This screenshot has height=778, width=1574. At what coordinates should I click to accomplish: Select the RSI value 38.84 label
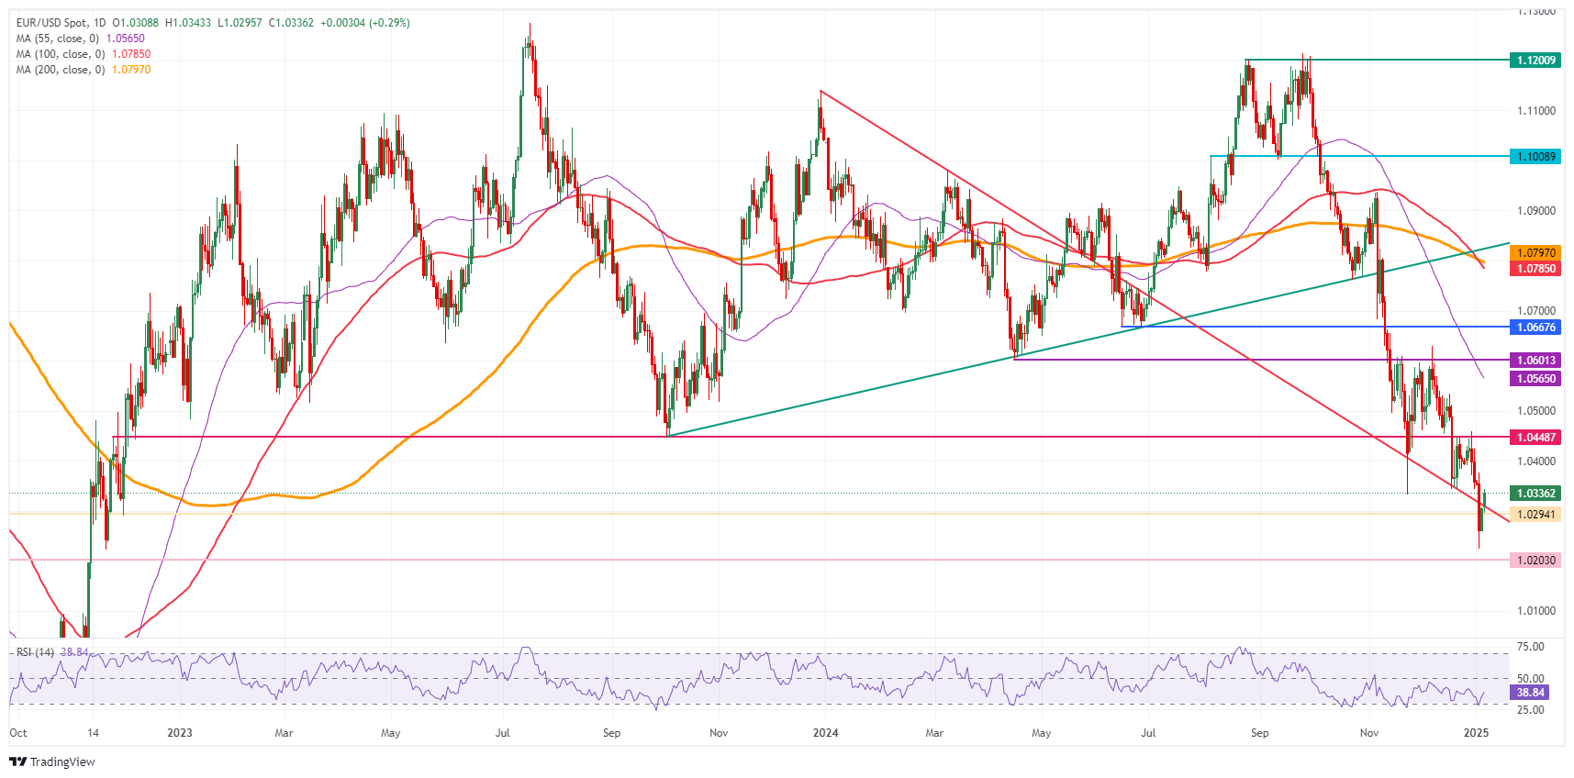(1530, 693)
